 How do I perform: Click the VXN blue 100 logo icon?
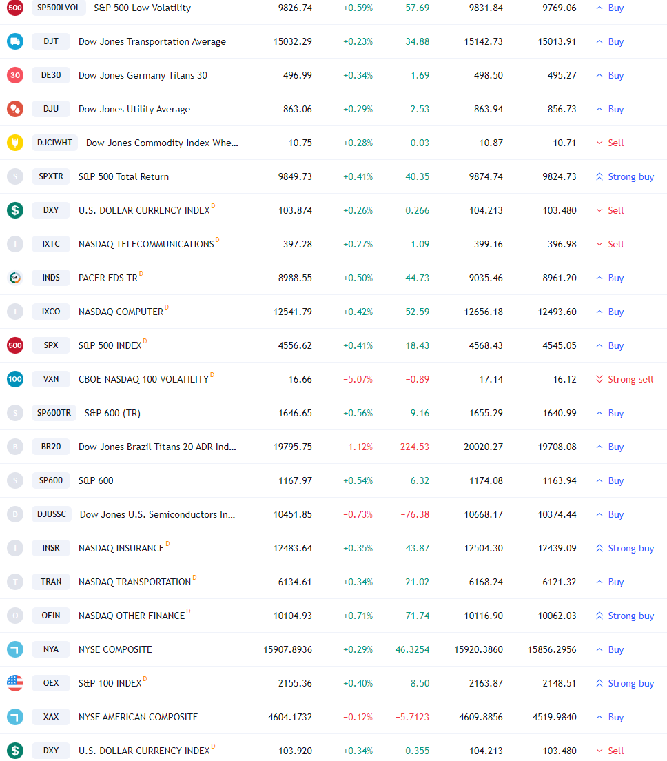pos(15,379)
